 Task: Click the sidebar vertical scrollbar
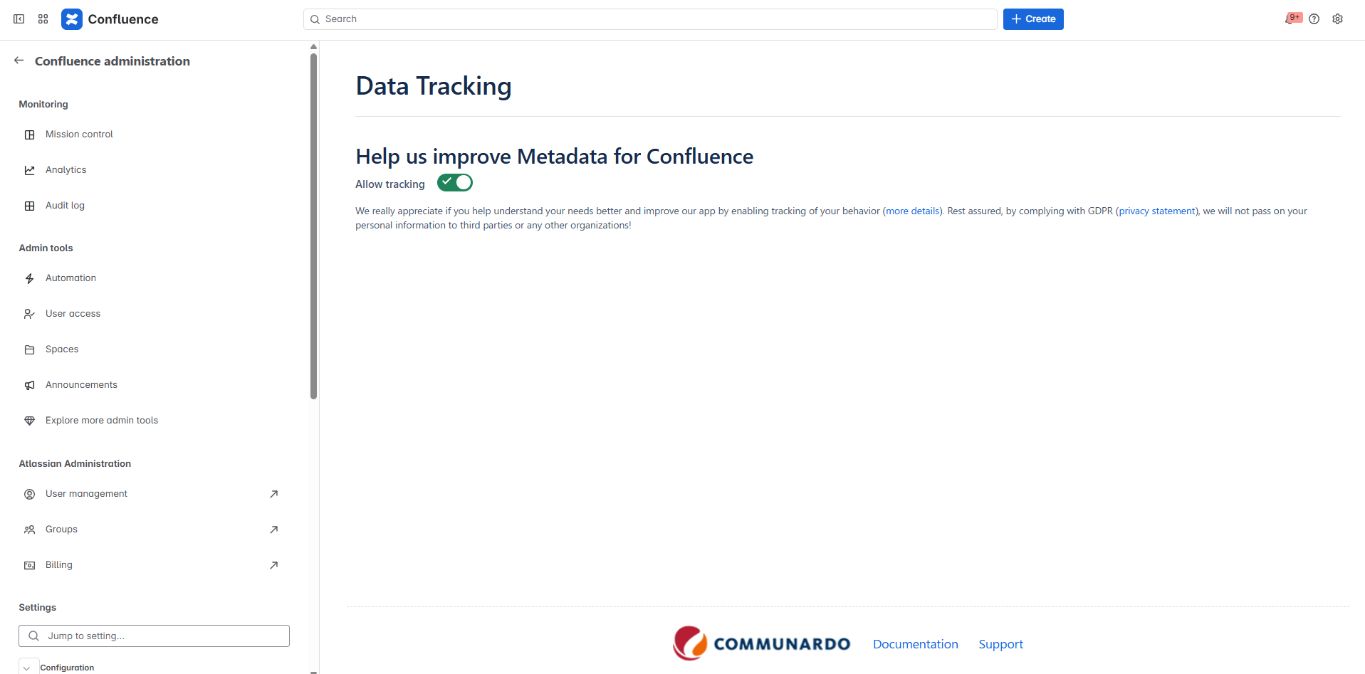[313, 226]
